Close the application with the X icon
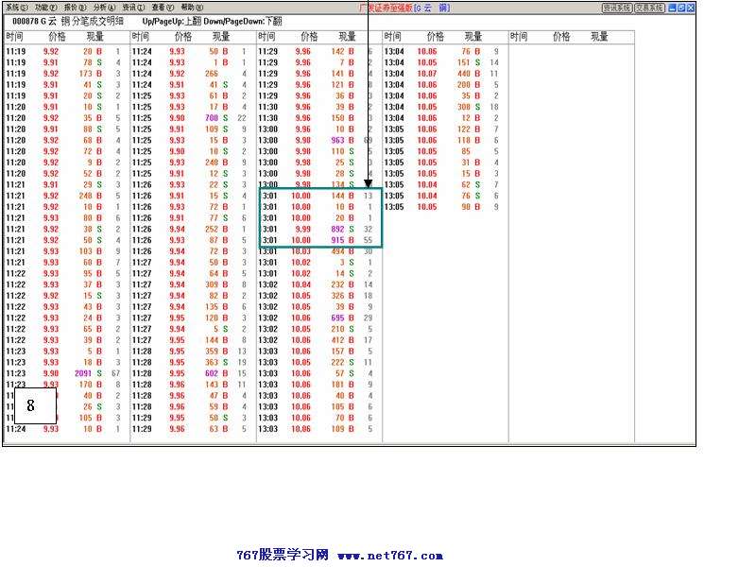The width and height of the screenshot is (756, 567). pos(691,8)
